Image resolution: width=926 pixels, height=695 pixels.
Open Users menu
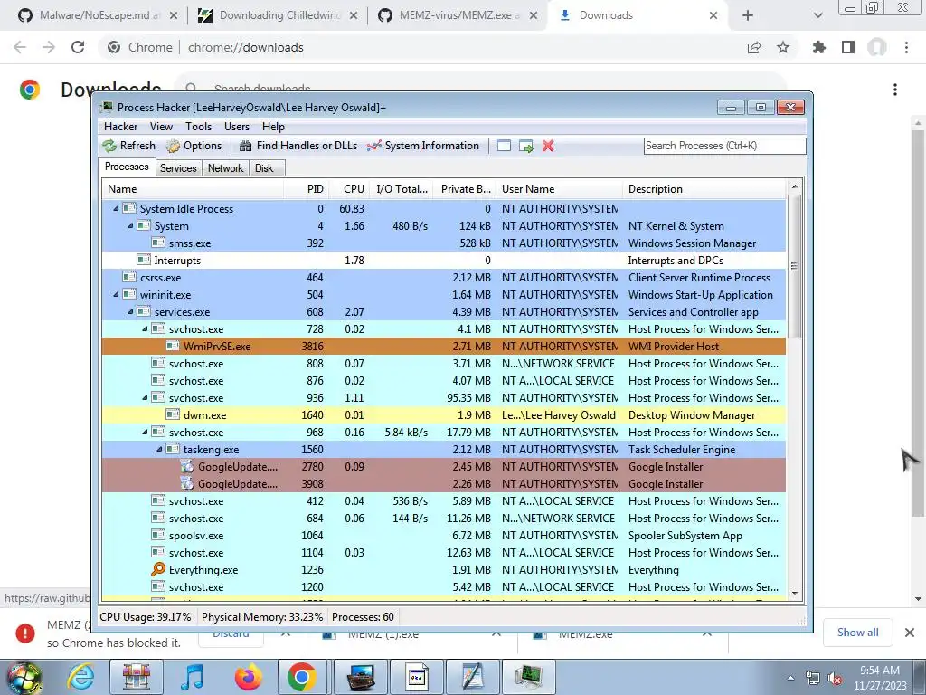237,127
